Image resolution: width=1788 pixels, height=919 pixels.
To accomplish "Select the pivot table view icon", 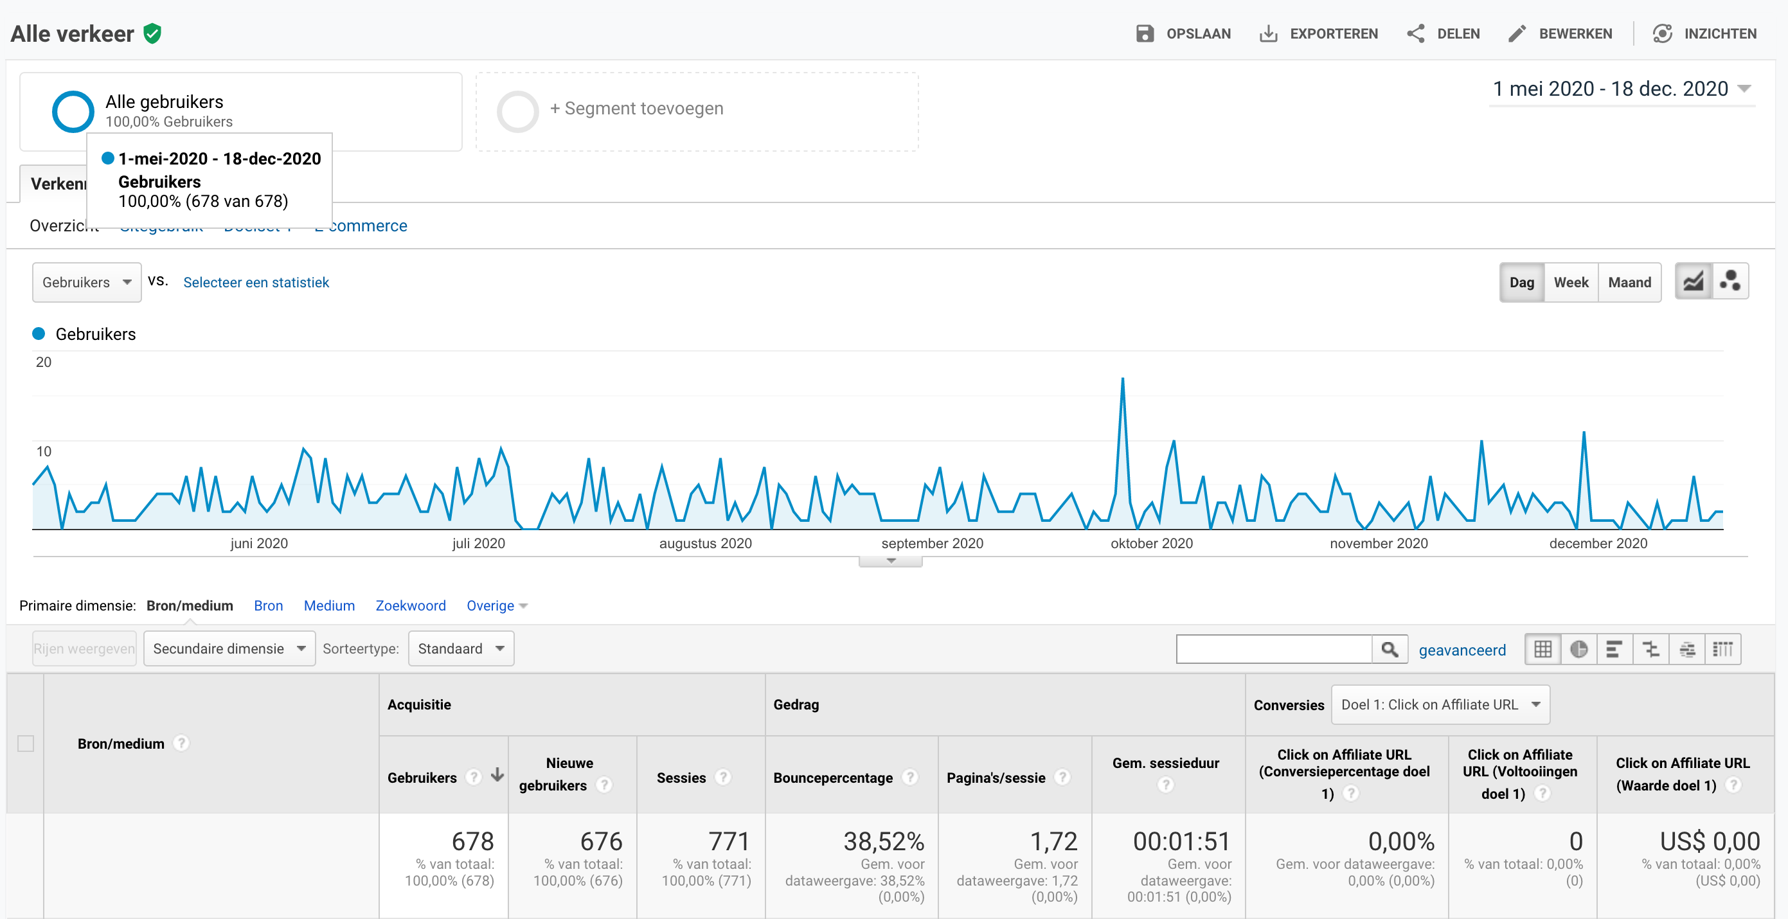I will (x=1722, y=649).
